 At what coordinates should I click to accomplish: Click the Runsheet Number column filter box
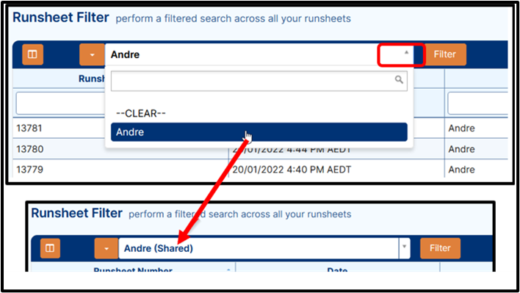(61, 103)
